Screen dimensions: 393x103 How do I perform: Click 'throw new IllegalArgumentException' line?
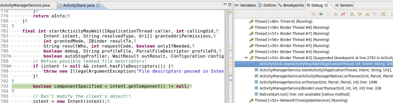pyautogui.click(x=134, y=71)
